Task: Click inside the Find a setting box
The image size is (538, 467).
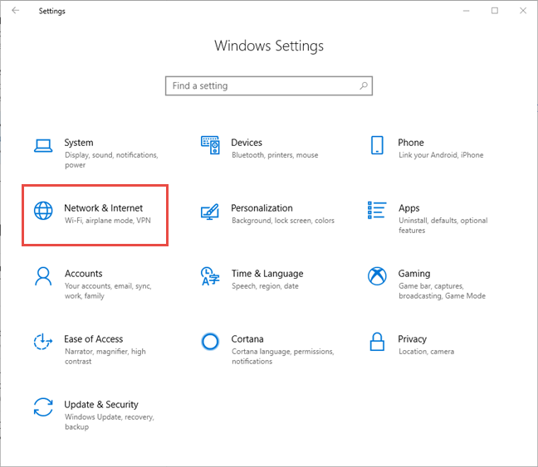Action: click(x=262, y=85)
